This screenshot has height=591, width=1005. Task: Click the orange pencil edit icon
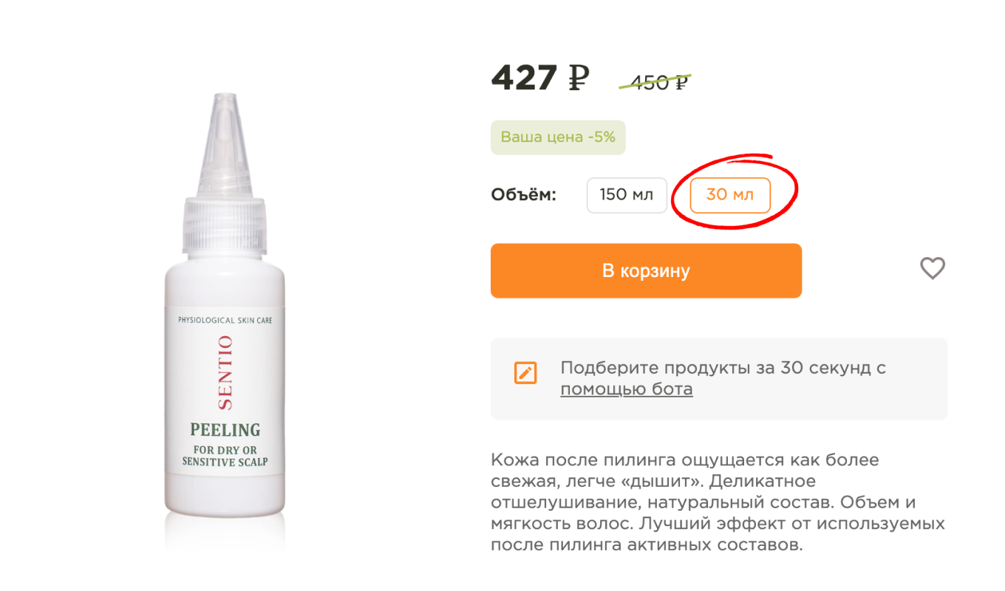(x=525, y=373)
